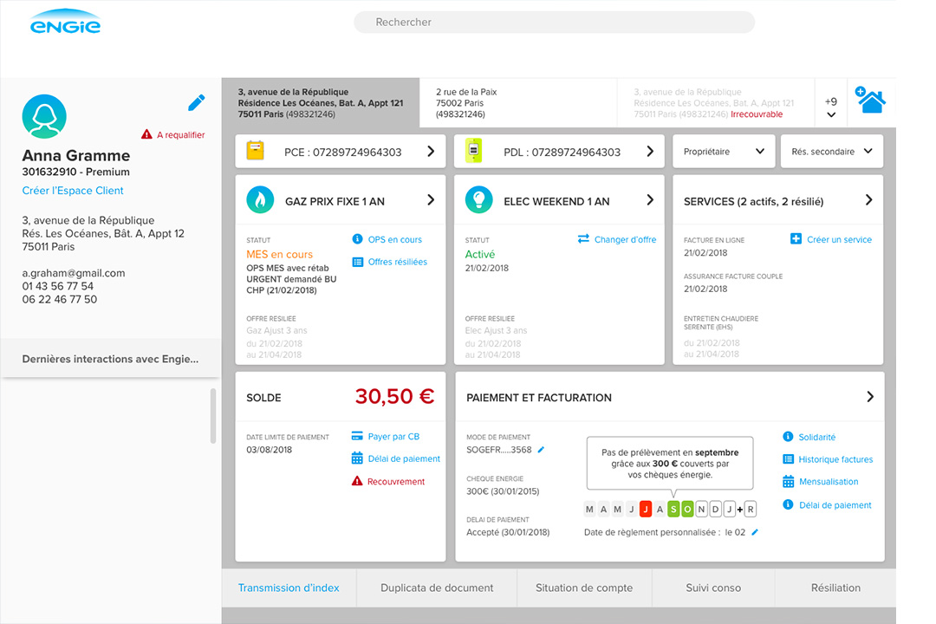The height and width of the screenshot is (624, 936).
Task: Switch to the 3, avenue de la République active address tab
Action: pos(321,103)
